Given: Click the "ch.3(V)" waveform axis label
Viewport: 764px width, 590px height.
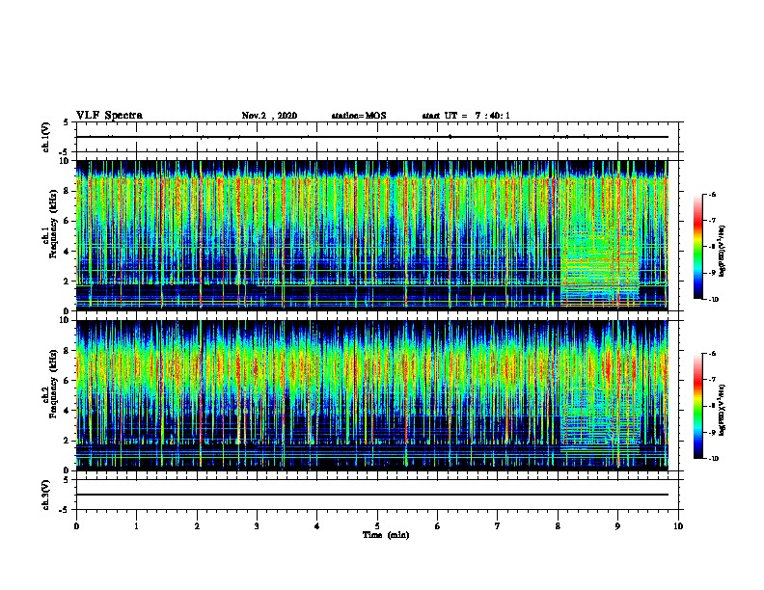Looking at the screenshot, I should click(x=46, y=495).
